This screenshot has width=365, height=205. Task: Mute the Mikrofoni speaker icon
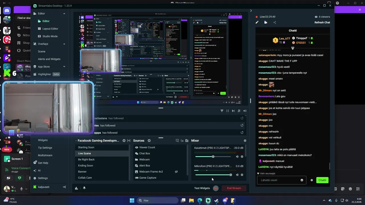(237, 175)
